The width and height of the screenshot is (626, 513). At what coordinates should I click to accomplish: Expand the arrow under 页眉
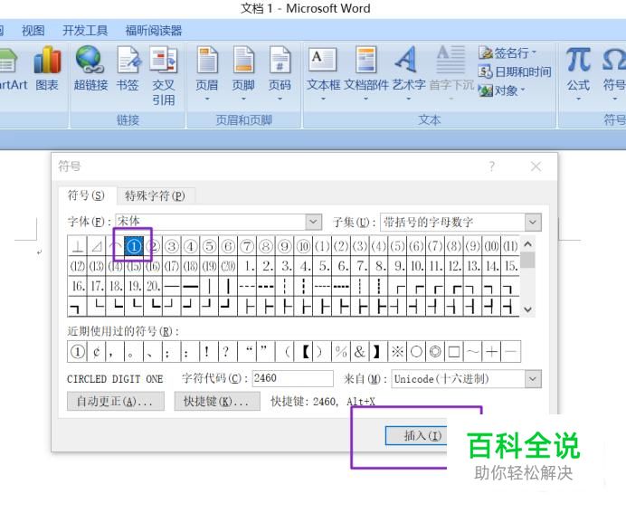[207, 99]
